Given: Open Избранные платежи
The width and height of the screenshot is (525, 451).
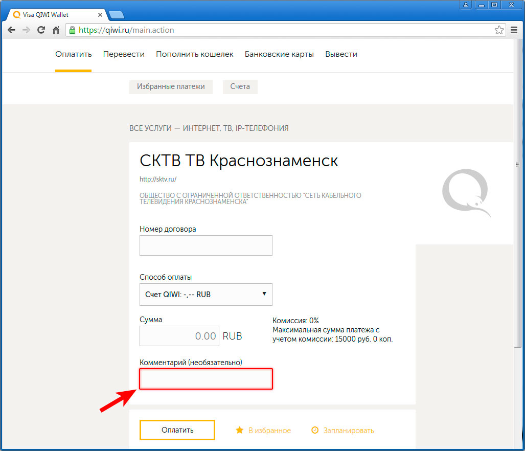Looking at the screenshot, I should 171,87.
